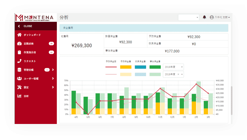Clear the 2018年度 selection with x
The width and height of the screenshot is (247, 140).
[x=178, y=74]
